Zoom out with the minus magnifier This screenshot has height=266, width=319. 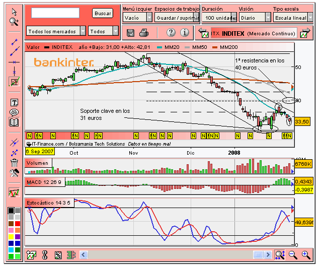[x=293, y=255]
